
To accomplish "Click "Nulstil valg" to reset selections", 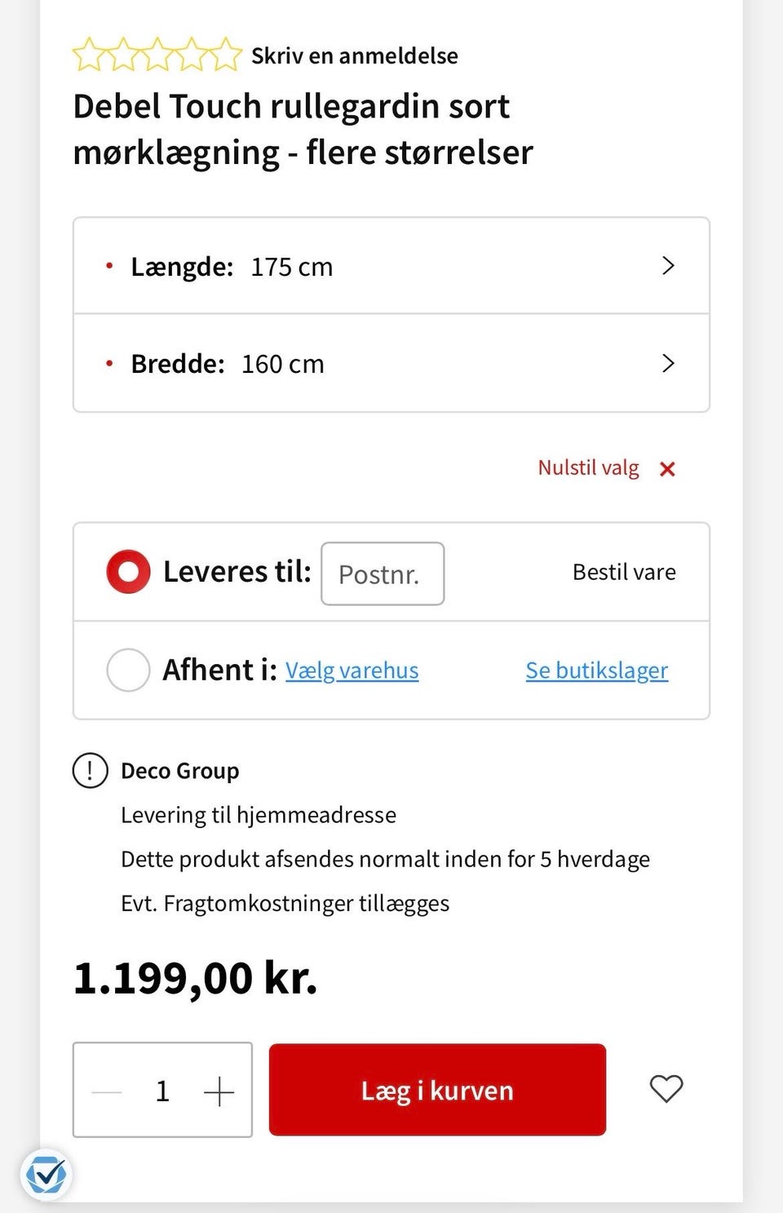I will 588,468.
